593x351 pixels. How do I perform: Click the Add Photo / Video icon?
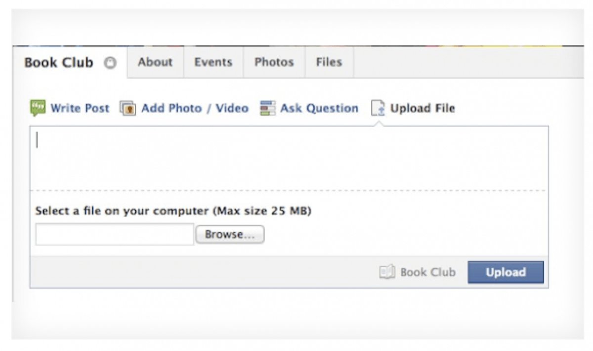click(x=127, y=108)
